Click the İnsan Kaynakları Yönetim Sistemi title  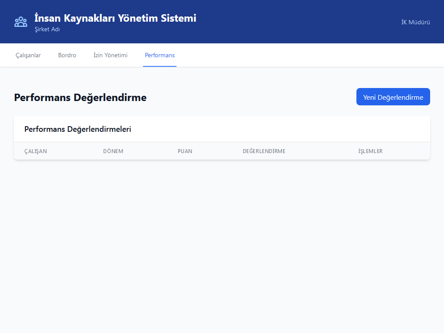115,18
